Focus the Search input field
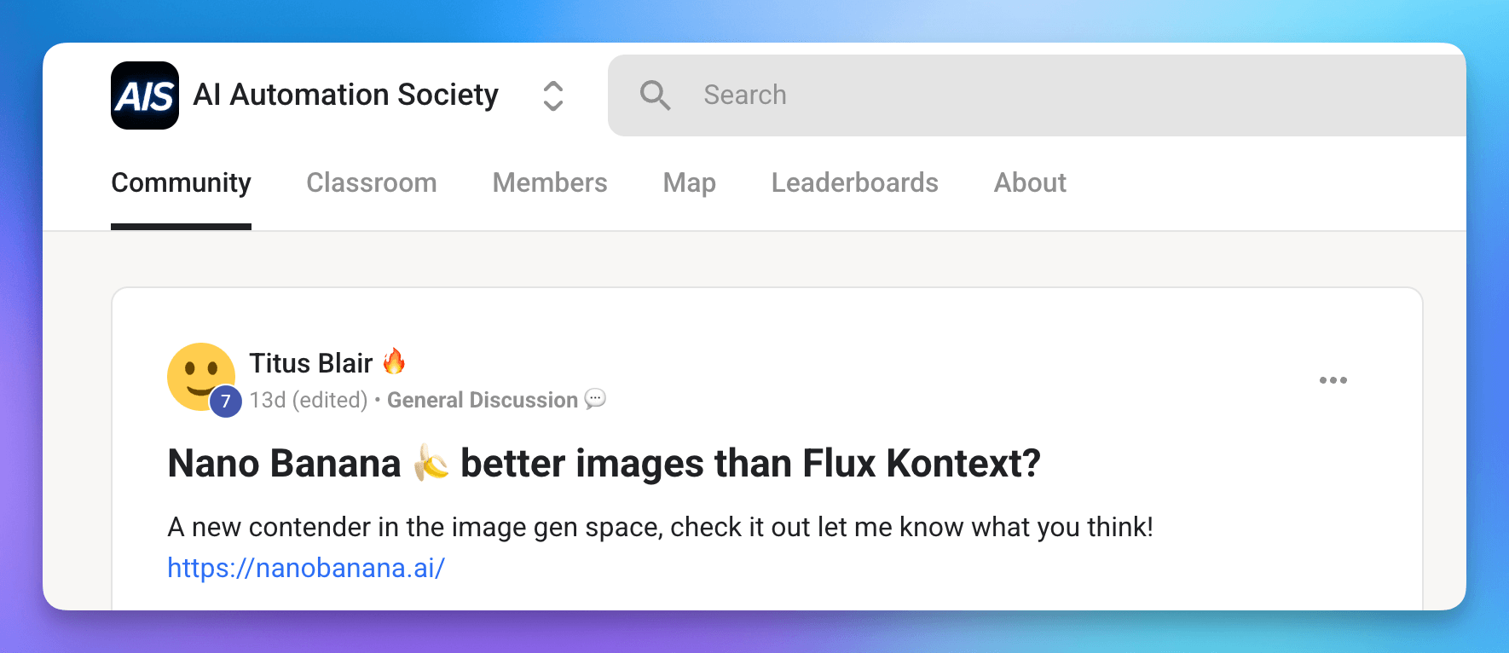1509x653 pixels. pos(1023,95)
